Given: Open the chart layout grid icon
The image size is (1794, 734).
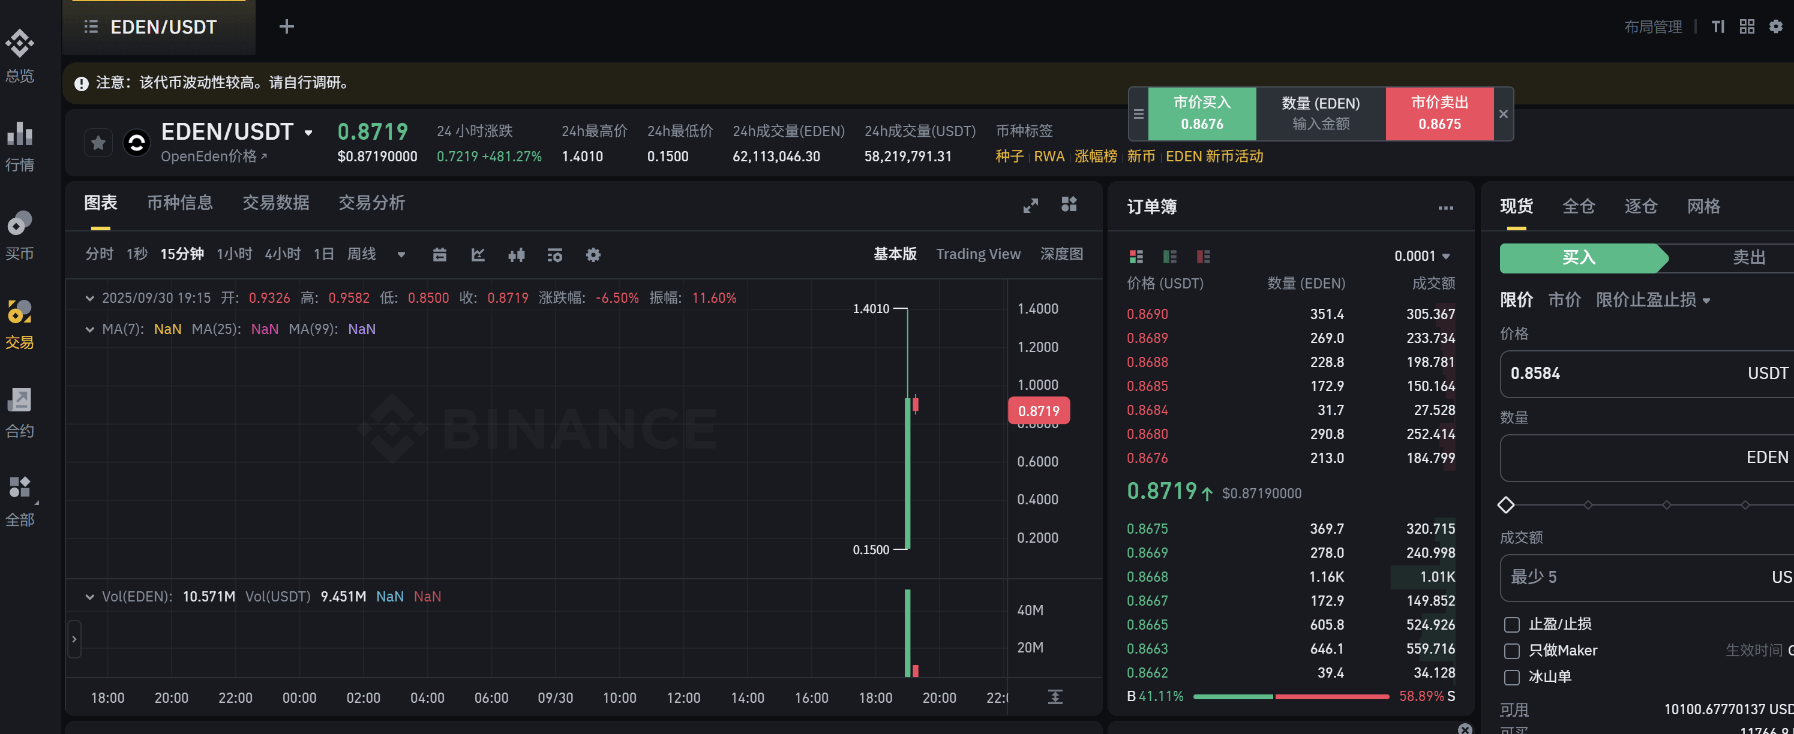Looking at the screenshot, I should [x=1069, y=204].
